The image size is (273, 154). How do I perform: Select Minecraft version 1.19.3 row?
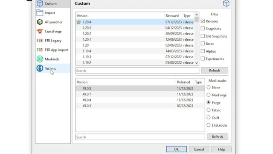(135, 57)
